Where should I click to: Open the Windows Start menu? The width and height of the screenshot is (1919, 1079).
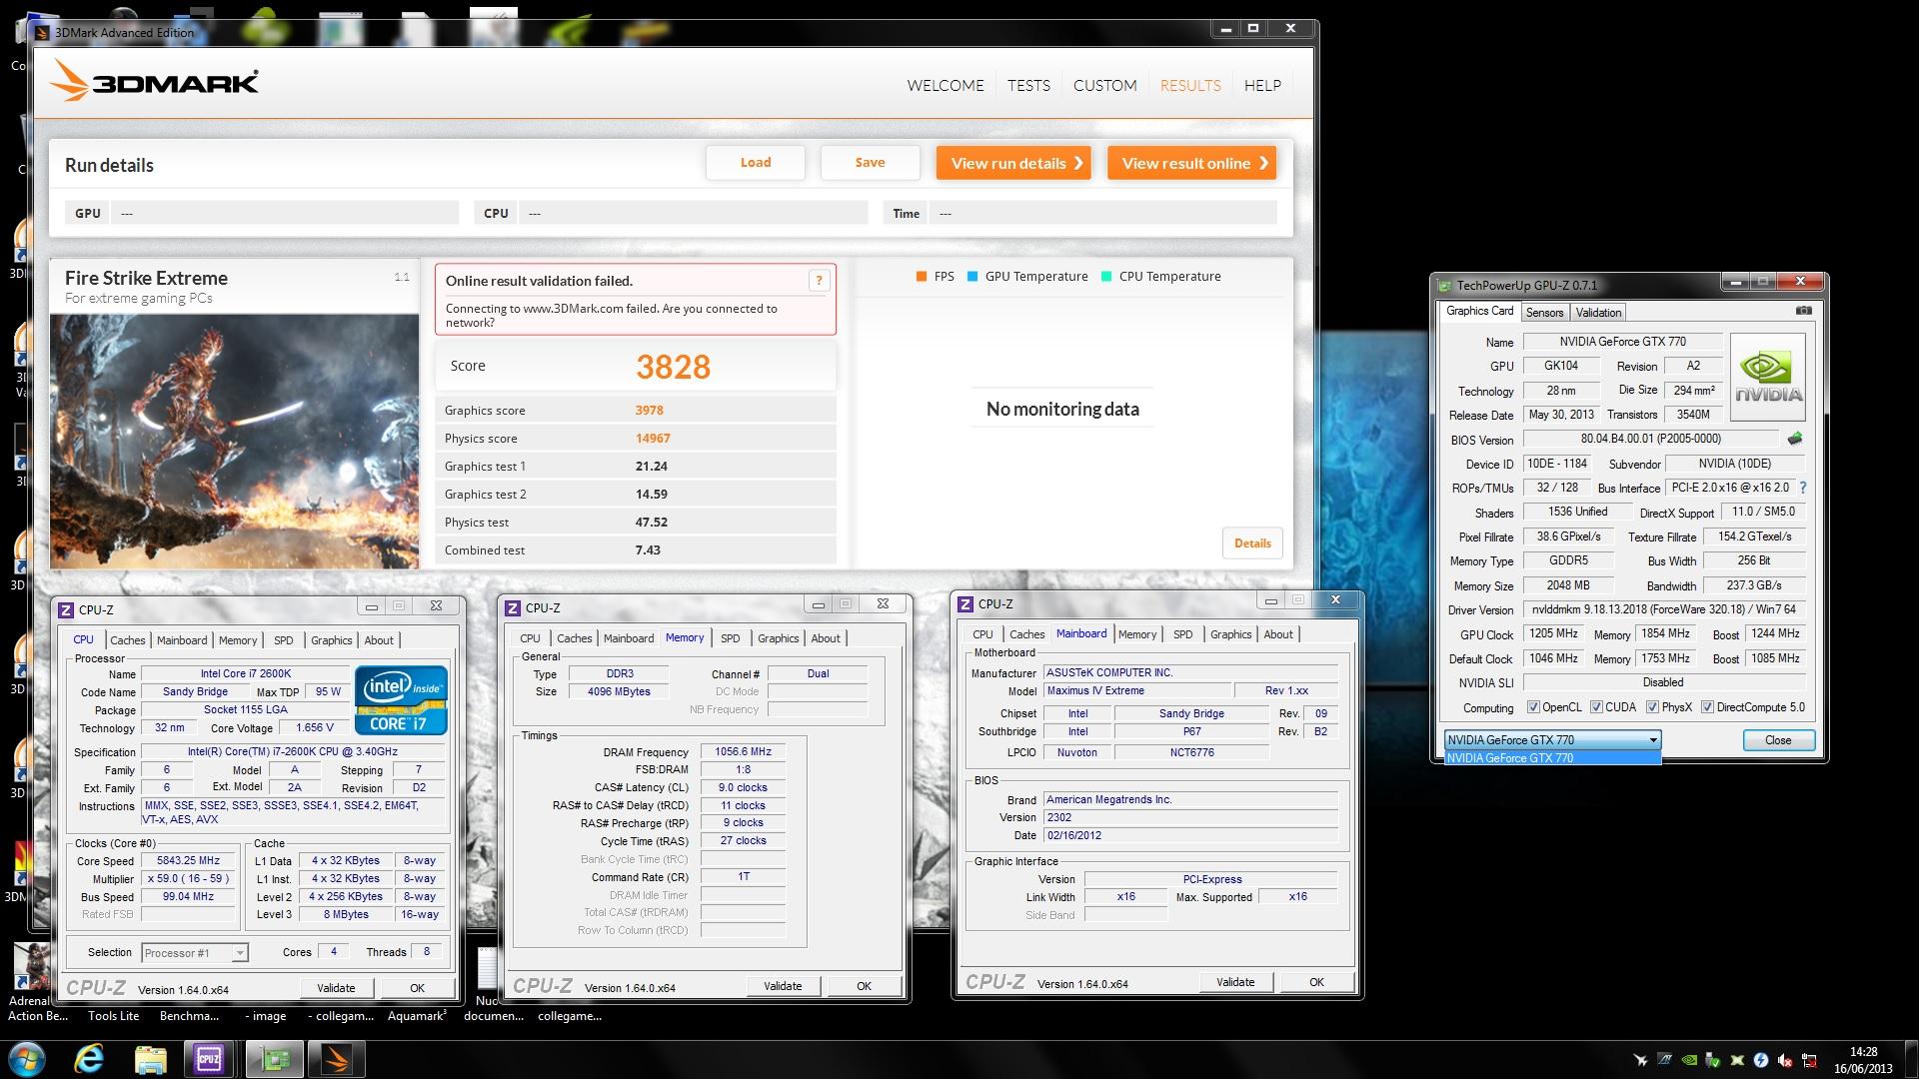(x=26, y=1059)
